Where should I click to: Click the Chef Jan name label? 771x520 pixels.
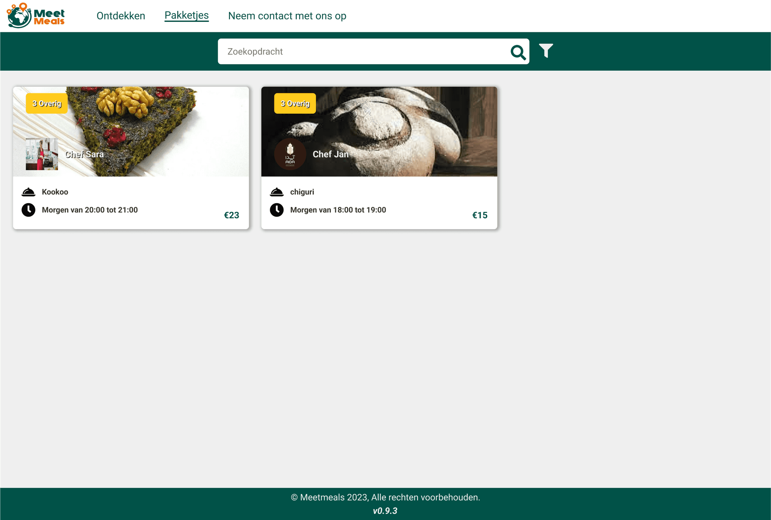pos(331,154)
